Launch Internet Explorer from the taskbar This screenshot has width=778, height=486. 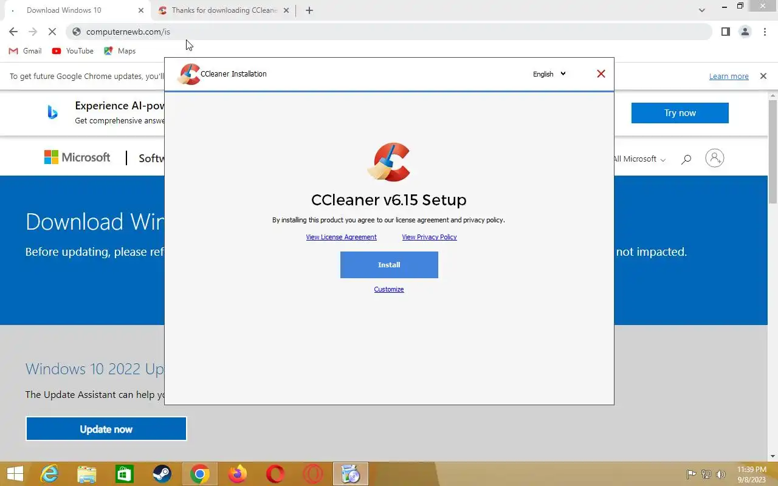coord(49,474)
